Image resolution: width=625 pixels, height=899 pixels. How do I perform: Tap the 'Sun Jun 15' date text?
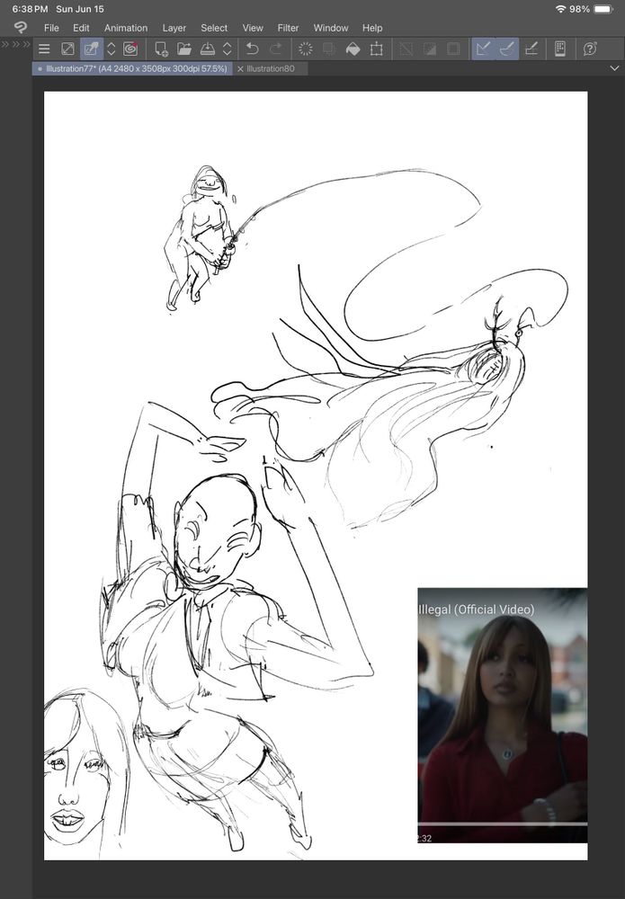tap(80, 9)
